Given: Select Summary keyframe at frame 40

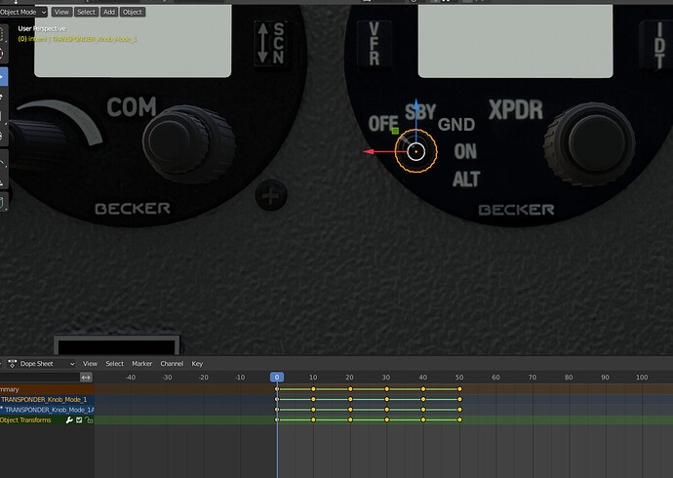Looking at the screenshot, I should 423,389.
